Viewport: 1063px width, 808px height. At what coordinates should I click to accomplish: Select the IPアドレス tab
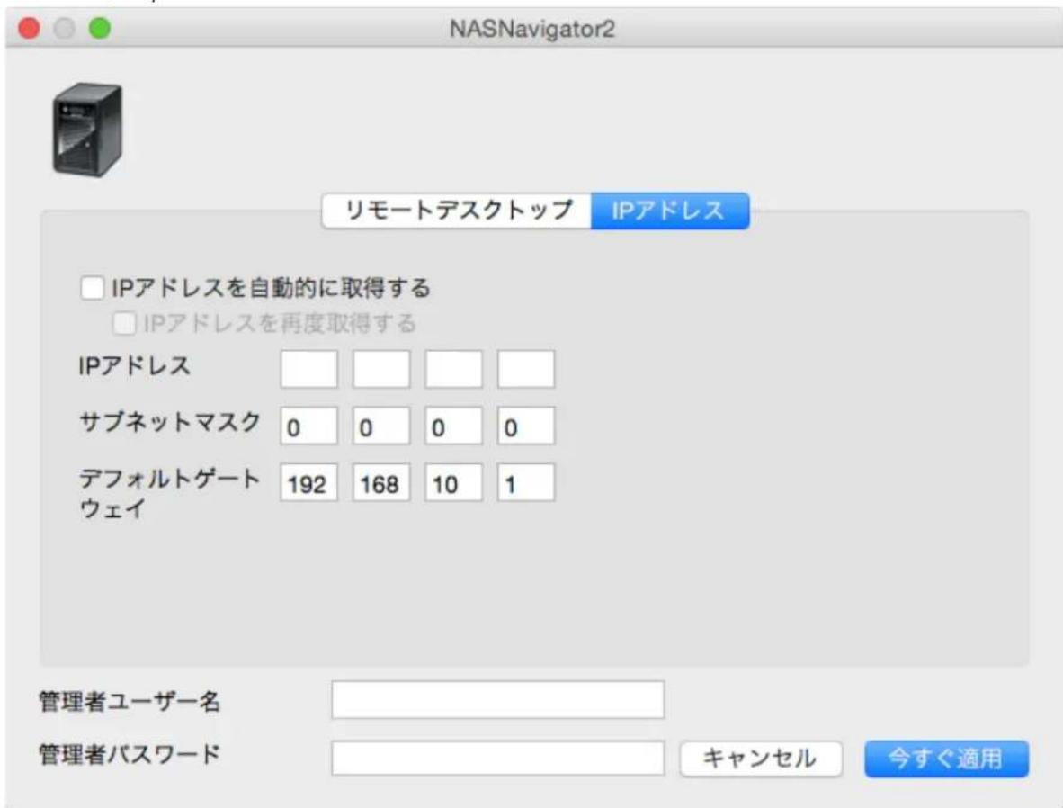click(x=670, y=211)
